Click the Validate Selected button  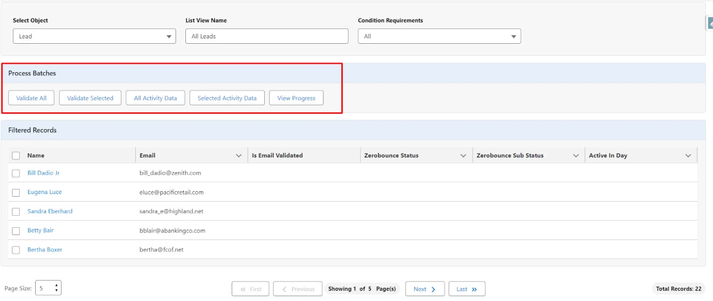click(x=90, y=98)
